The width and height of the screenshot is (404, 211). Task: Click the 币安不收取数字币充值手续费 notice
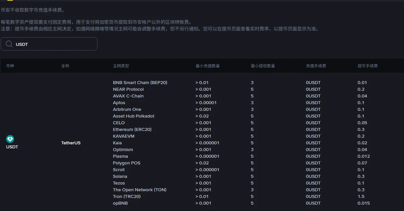click(x=33, y=10)
